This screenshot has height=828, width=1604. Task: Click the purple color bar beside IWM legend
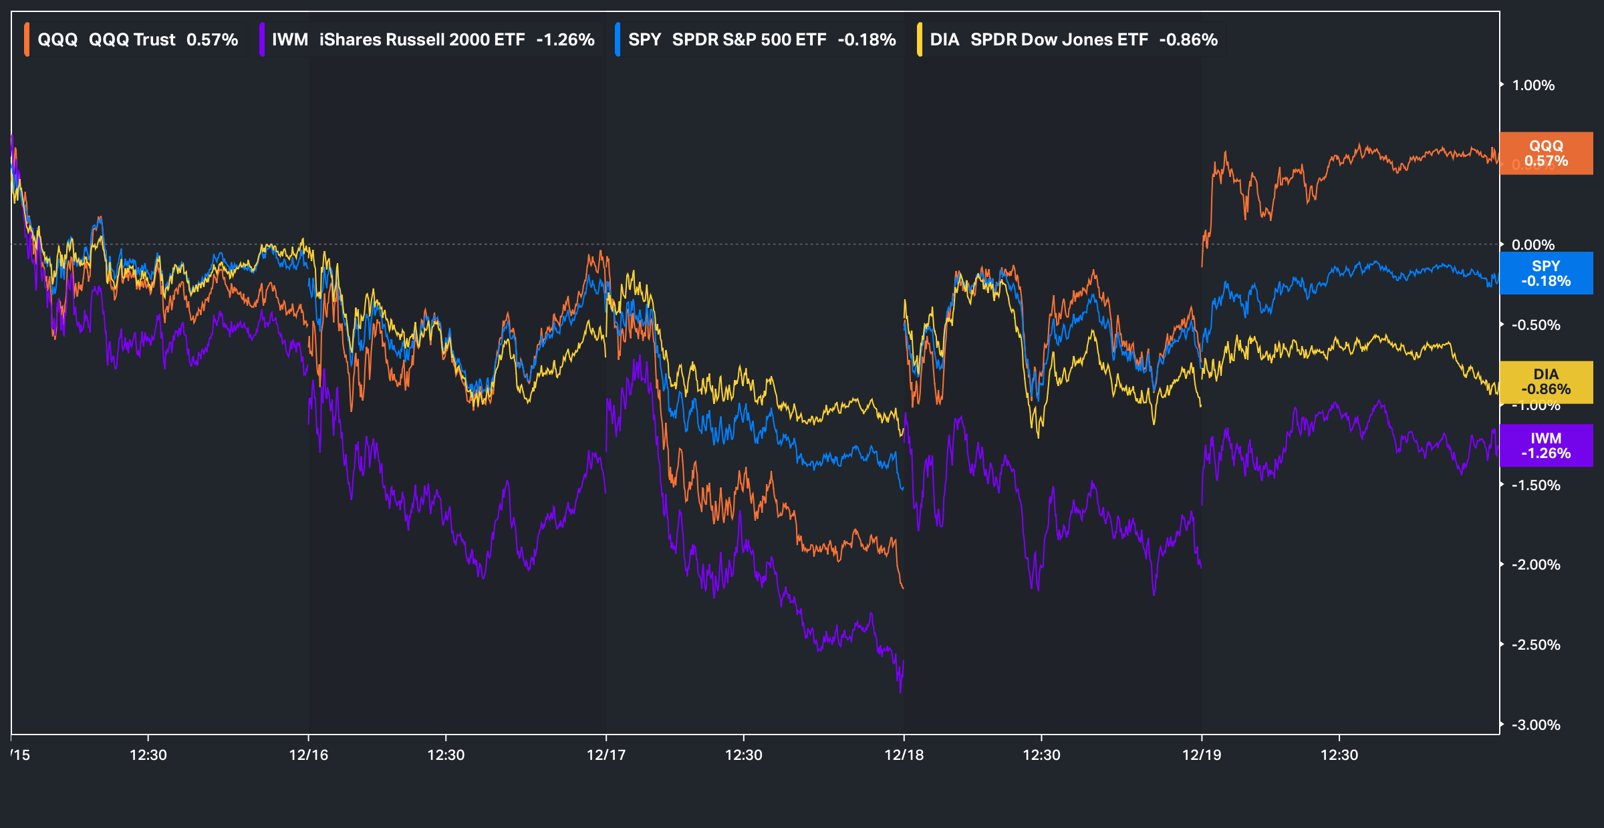click(262, 39)
